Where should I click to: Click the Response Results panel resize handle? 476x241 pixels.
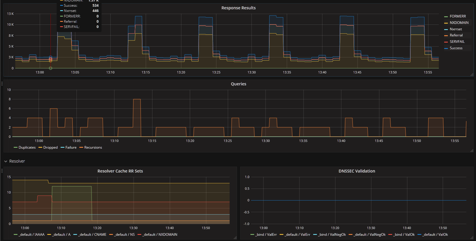click(472, 75)
